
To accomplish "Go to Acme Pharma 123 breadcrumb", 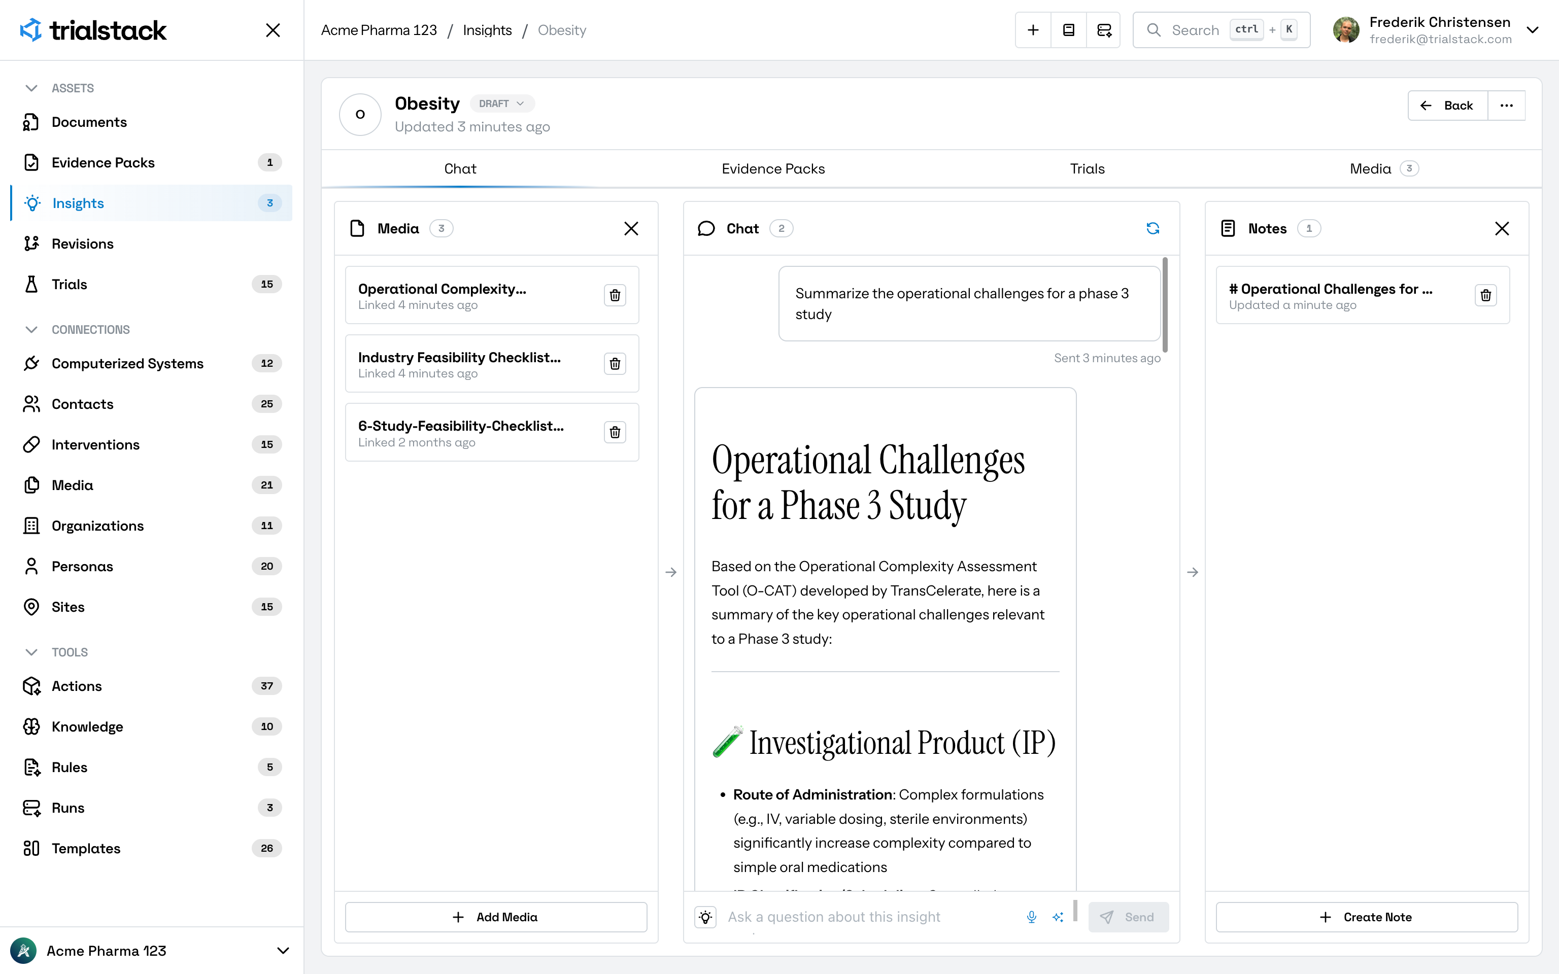I will pyautogui.click(x=379, y=30).
